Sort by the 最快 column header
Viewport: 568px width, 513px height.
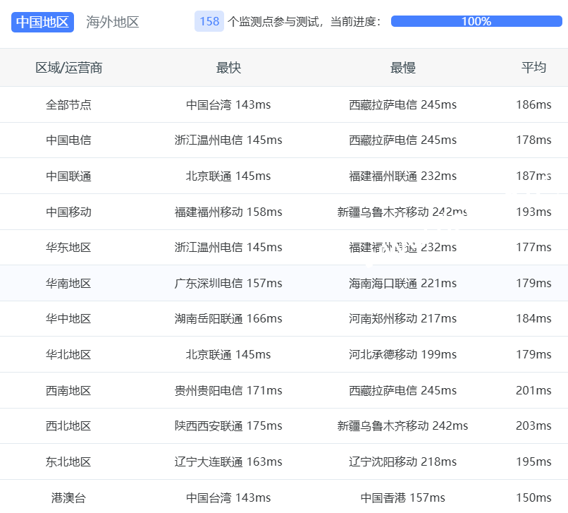coord(228,68)
